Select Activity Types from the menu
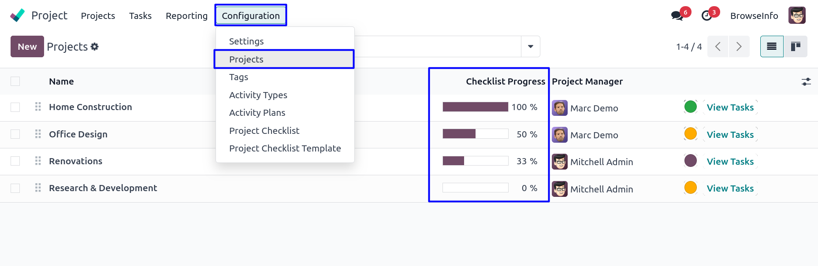 (258, 95)
